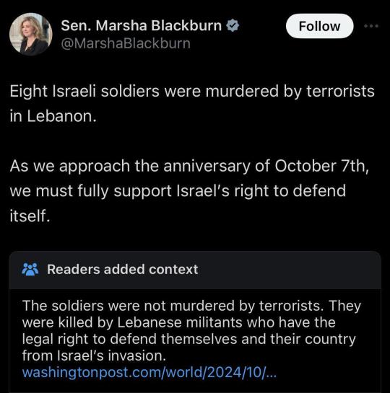Click the word "itself." ending the tweet
This screenshot has height=393, width=390.
click(x=30, y=216)
